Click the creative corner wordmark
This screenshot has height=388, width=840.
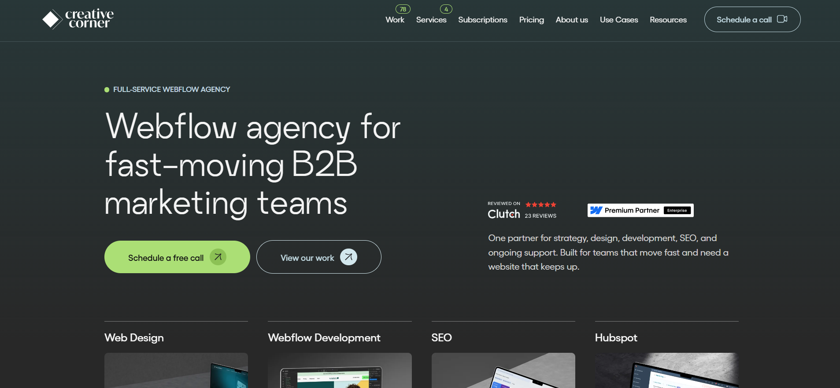pyautogui.click(x=89, y=18)
